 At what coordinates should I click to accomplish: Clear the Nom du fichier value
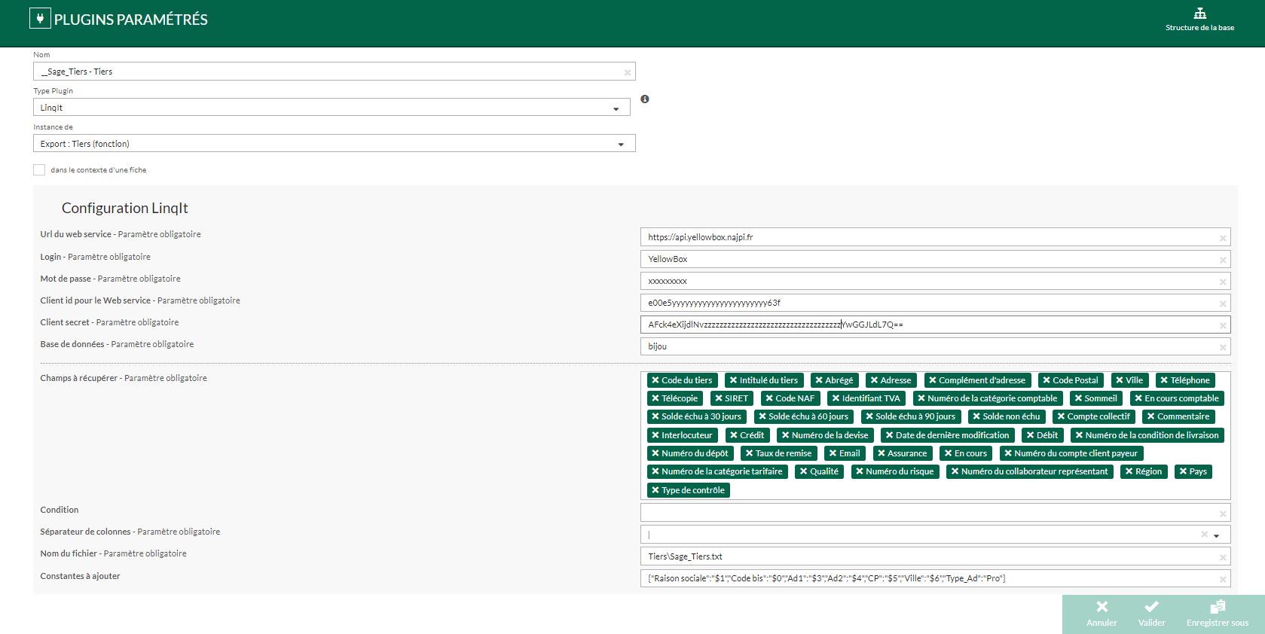point(1222,557)
